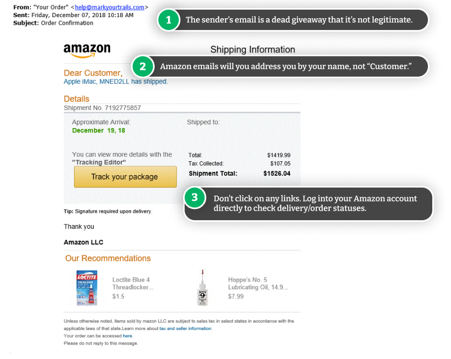
Task: Select the numbered callout marker 2
Action: 143,66
